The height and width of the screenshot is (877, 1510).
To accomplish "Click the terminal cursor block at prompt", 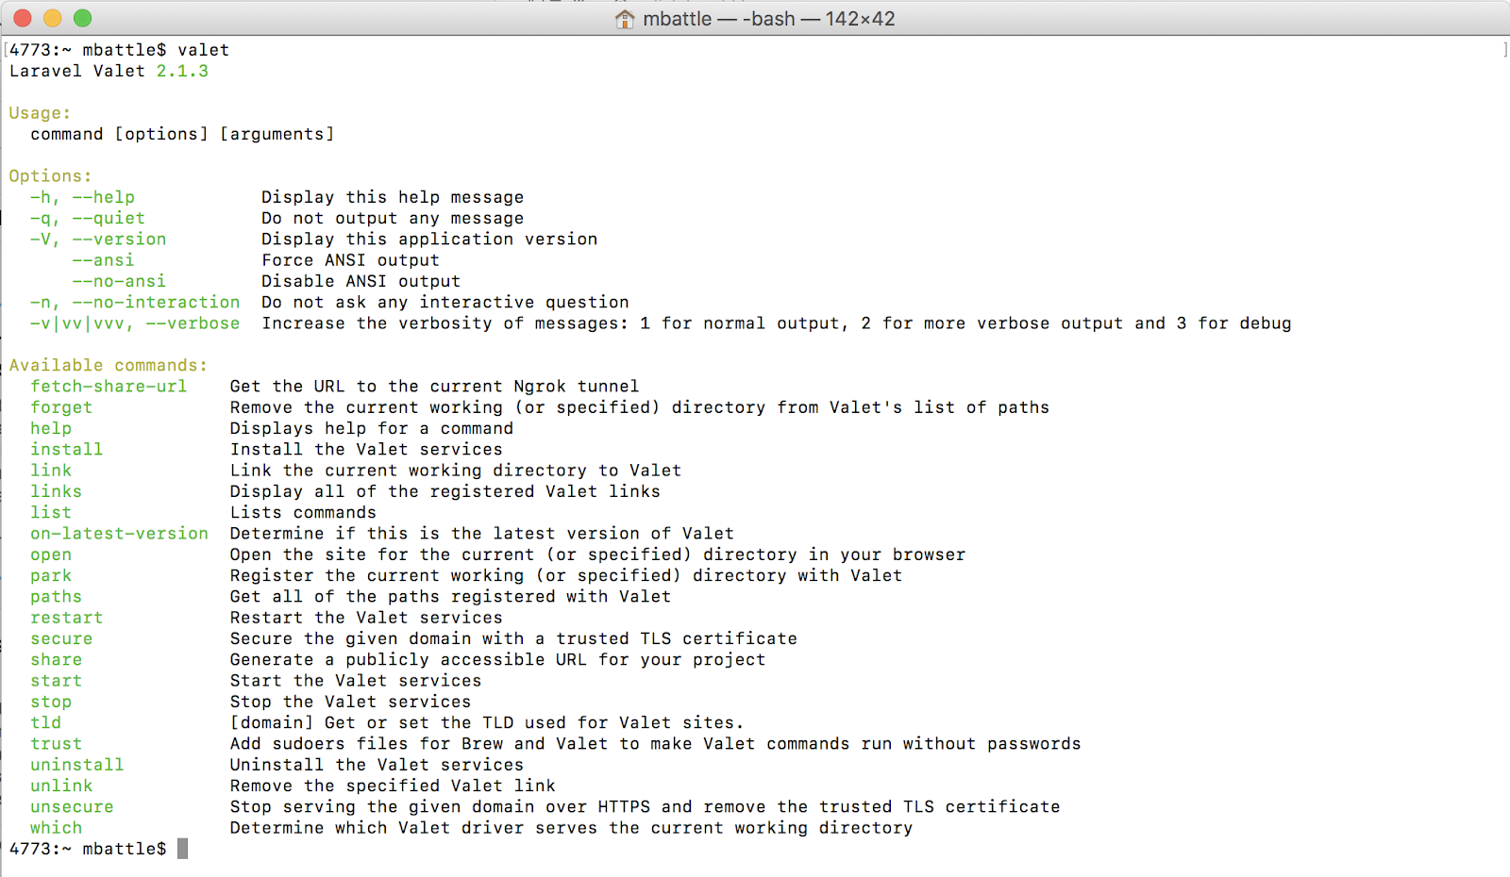I will pos(182,849).
